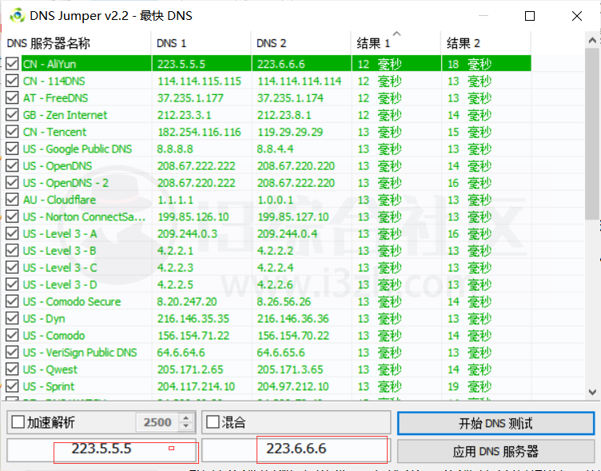Sort by the DNS 服务器名称 column header
The width and height of the screenshot is (601, 471).
click(x=77, y=43)
